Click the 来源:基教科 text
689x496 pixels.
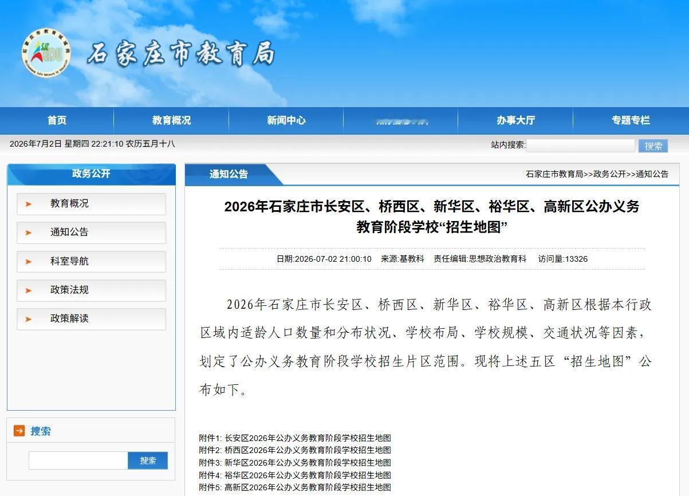tap(403, 259)
